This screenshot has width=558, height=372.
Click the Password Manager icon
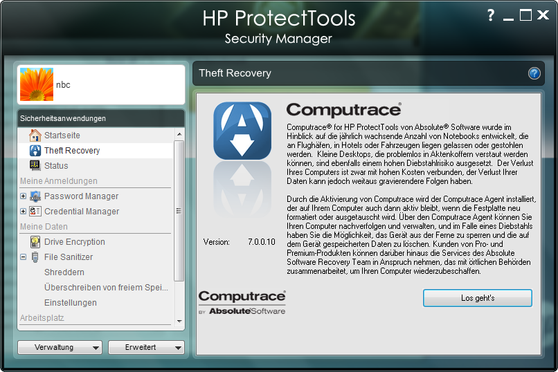point(35,196)
